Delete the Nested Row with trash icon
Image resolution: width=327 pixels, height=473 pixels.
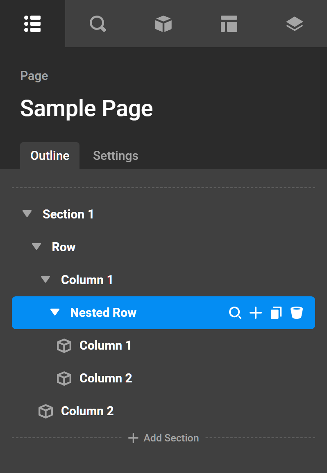coord(297,313)
